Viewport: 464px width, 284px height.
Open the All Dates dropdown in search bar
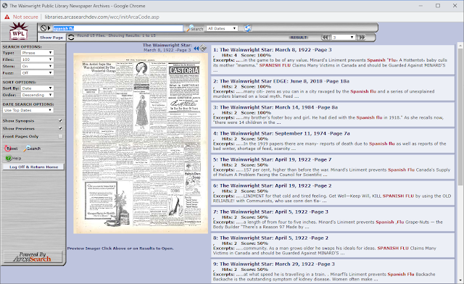222,28
